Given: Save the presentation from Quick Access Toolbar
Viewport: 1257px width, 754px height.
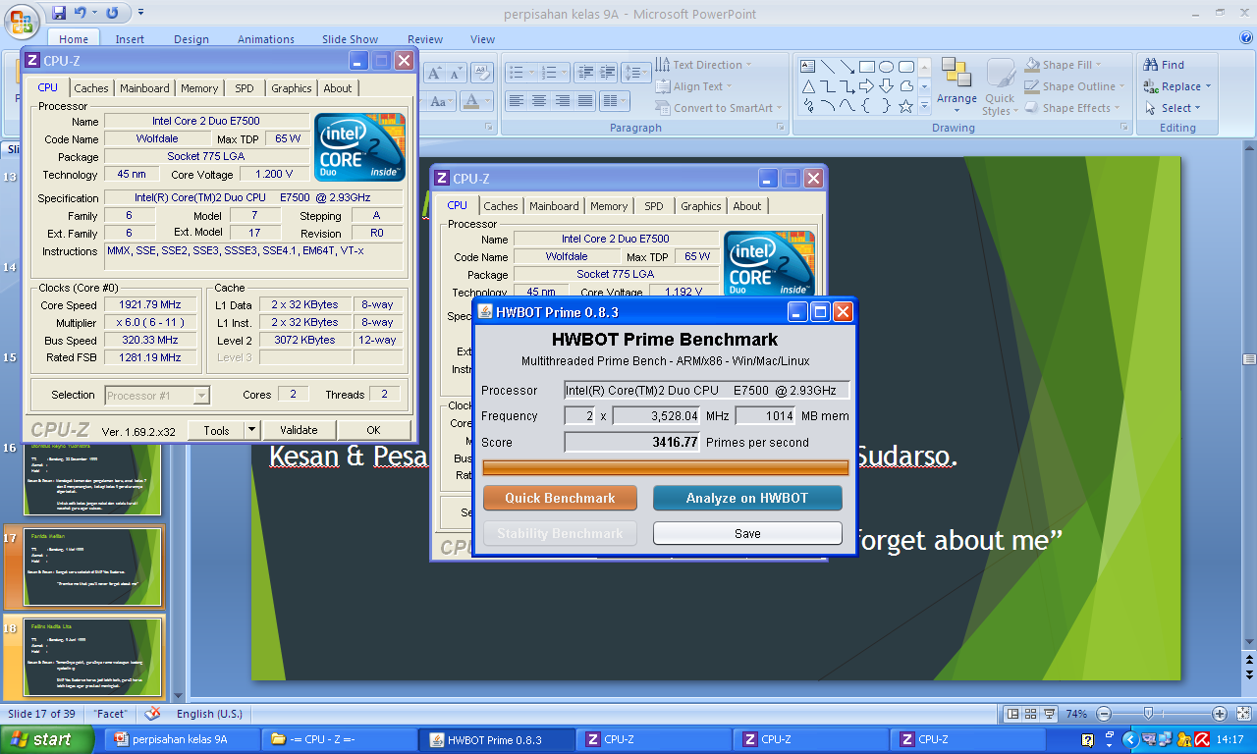Looking at the screenshot, I should [x=59, y=13].
